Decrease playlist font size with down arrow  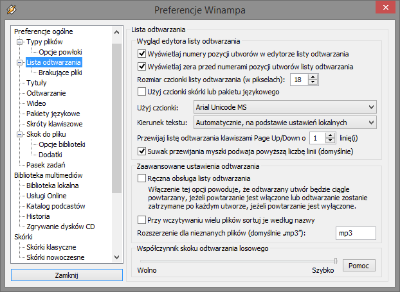313,82
